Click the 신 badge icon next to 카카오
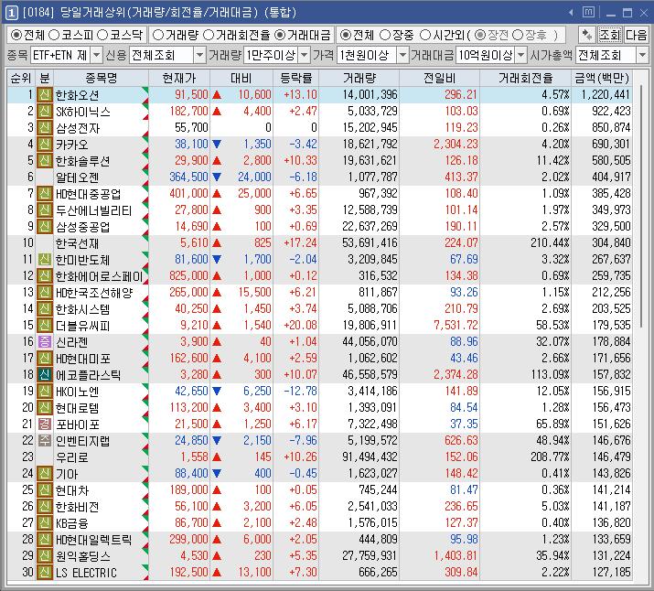654x591 pixels. (44, 145)
